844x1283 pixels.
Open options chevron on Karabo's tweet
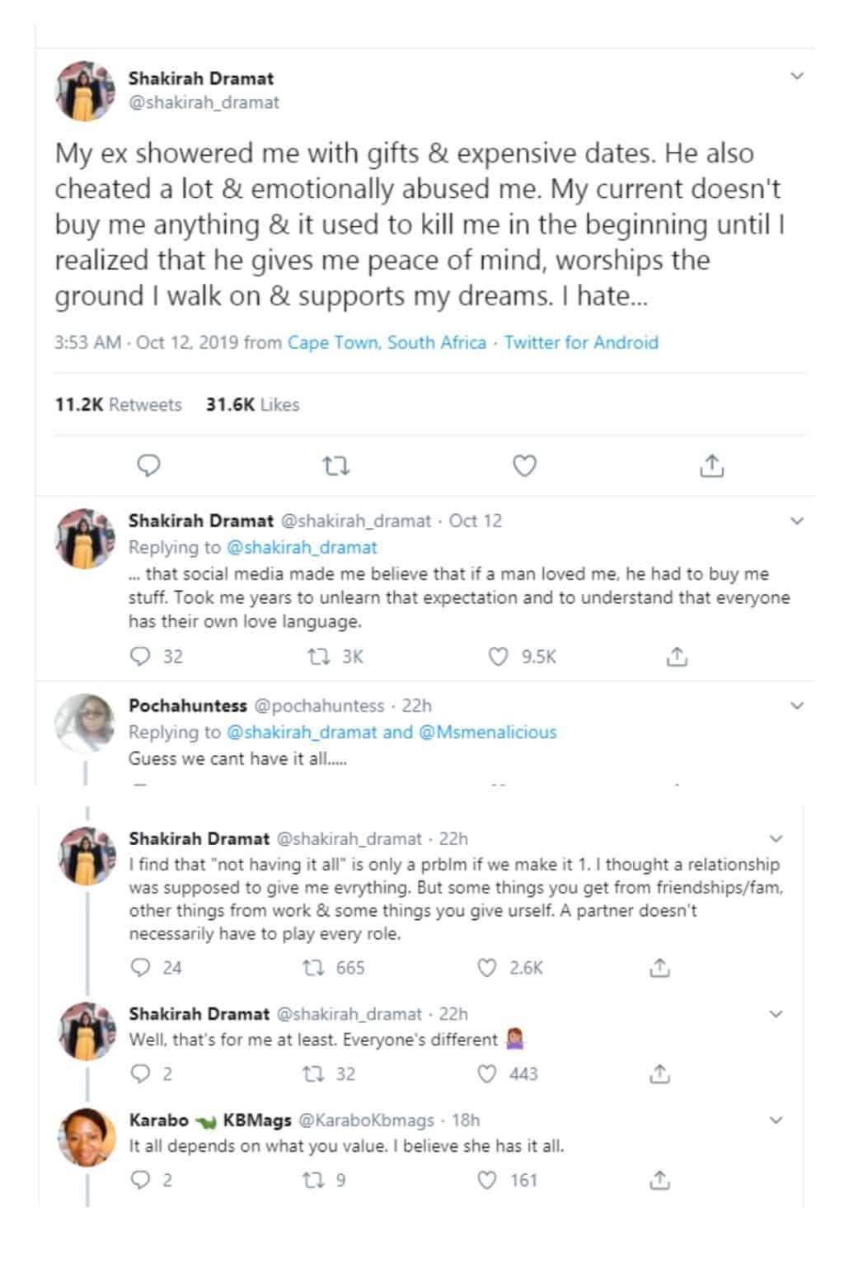click(776, 1120)
